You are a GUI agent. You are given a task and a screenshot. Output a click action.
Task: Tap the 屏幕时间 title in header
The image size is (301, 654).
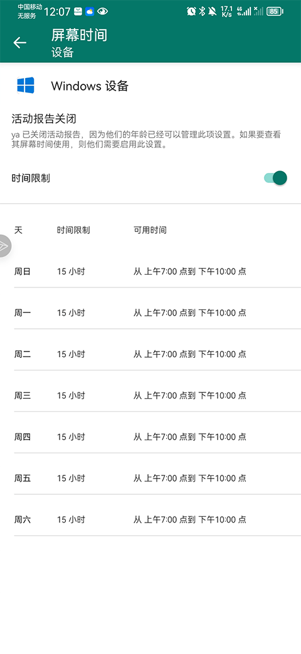[x=80, y=35]
